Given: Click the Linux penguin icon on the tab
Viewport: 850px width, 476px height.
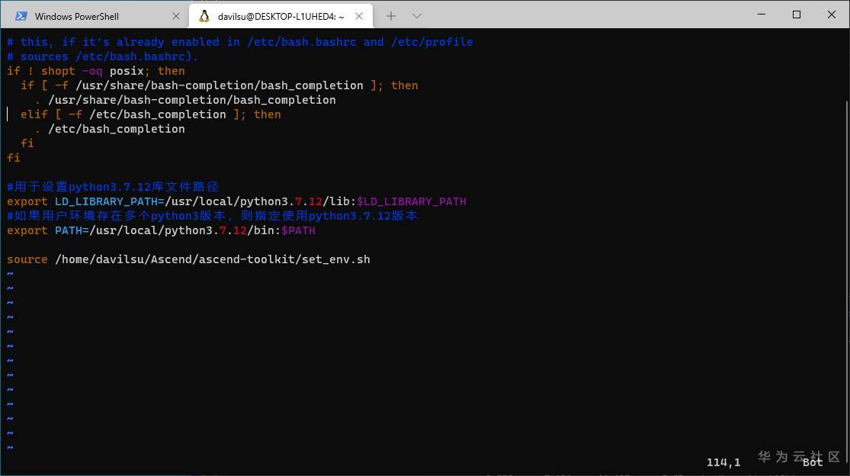Looking at the screenshot, I should click(204, 16).
